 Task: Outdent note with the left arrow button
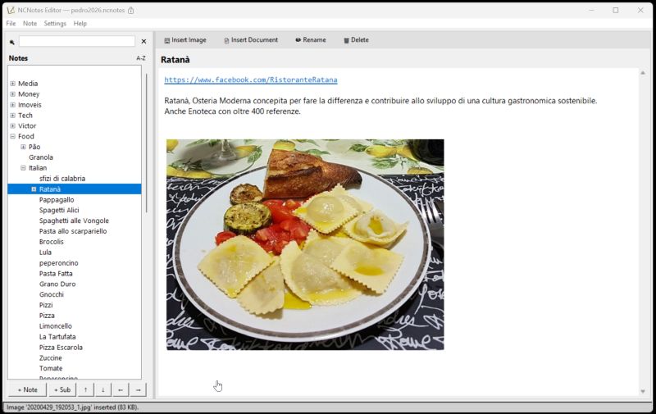[121, 389]
